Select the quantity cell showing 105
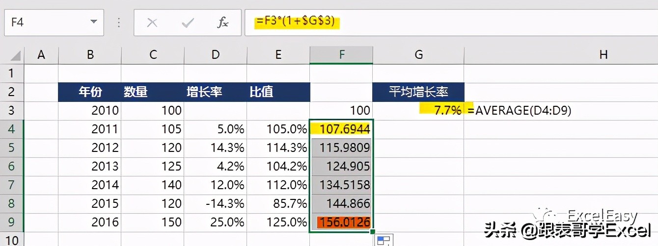The height and width of the screenshot is (246, 658). click(153, 129)
